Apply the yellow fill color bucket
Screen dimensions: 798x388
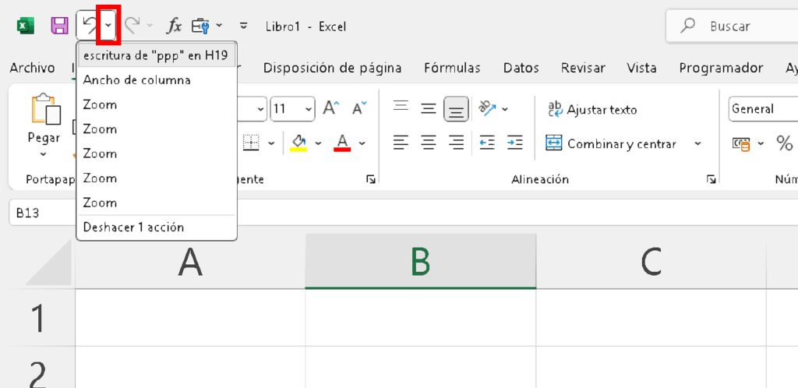[x=298, y=143]
